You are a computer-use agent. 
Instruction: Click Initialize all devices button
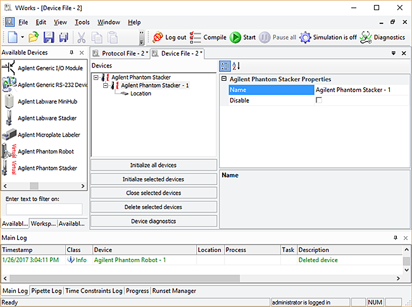154,166
